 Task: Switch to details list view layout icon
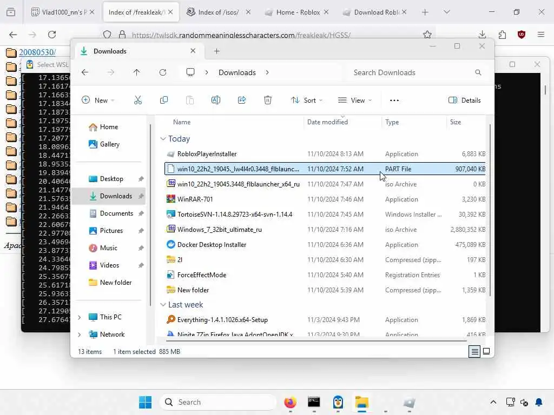[x=474, y=351]
